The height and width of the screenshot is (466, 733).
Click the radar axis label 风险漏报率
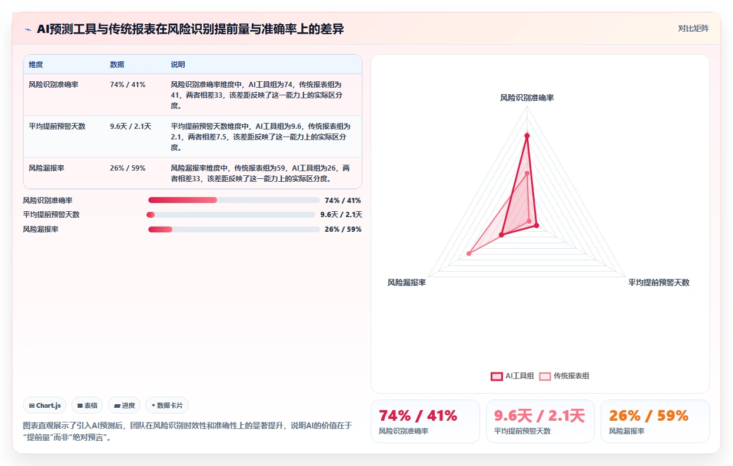[x=407, y=283]
